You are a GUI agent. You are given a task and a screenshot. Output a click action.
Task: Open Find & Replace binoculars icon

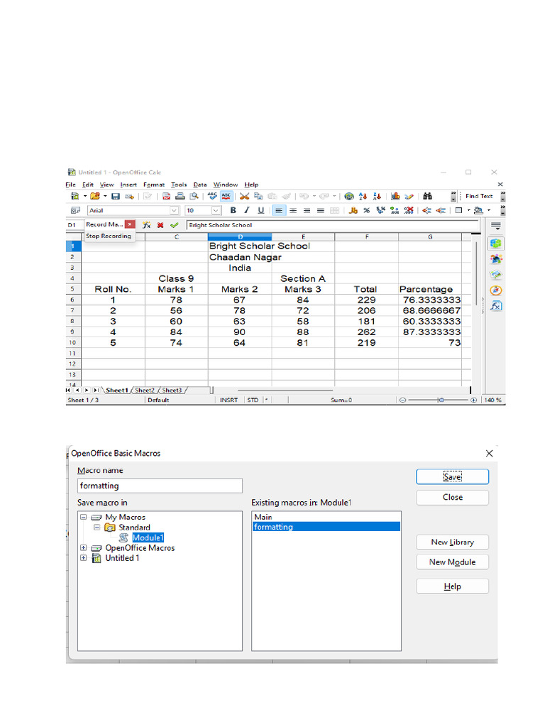(427, 196)
